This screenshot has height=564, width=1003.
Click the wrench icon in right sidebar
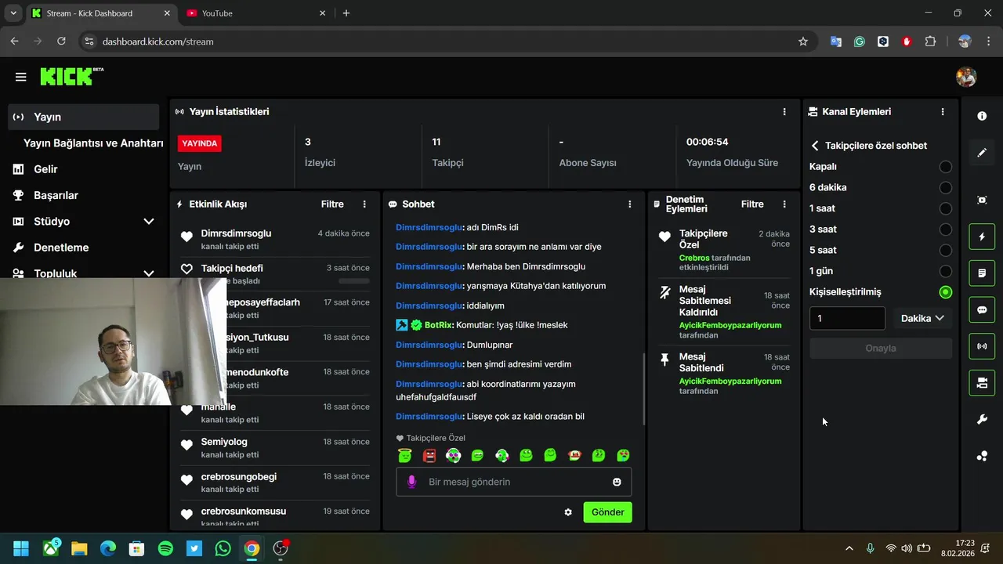(982, 420)
